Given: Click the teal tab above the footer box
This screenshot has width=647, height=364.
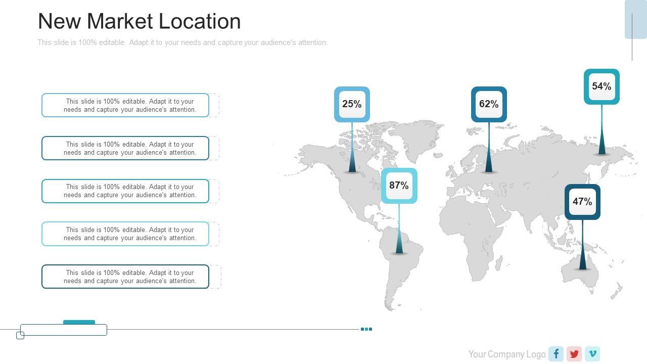Looking at the screenshot, I should (x=79, y=322).
